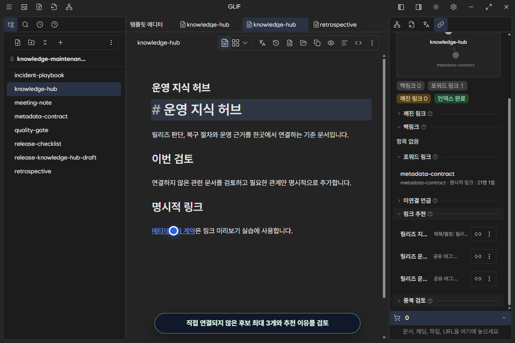Switch to the retrospective tab

(x=335, y=24)
